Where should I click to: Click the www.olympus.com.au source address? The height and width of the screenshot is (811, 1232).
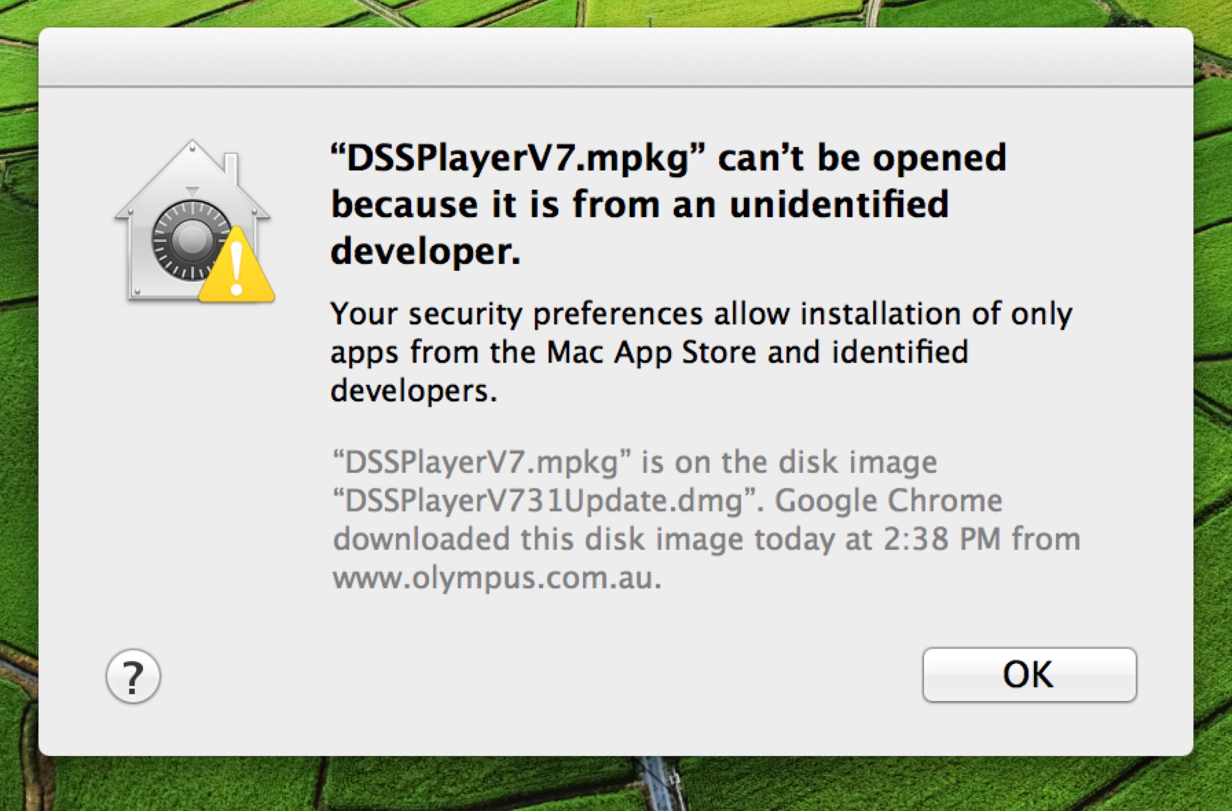(496, 578)
